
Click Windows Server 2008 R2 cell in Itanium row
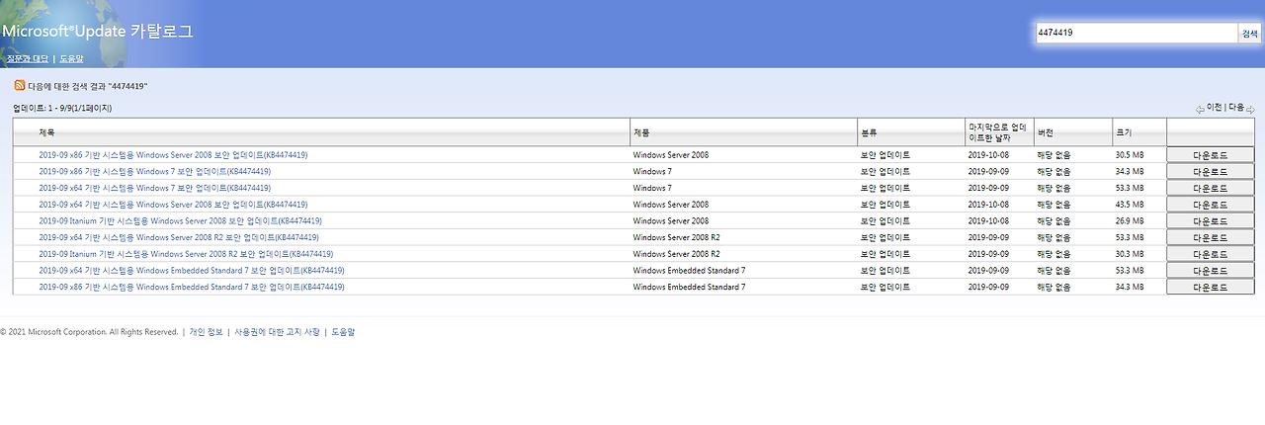click(x=676, y=254)
